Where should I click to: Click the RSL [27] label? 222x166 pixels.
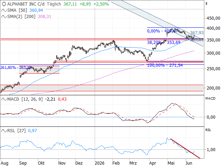click(16, 131)
